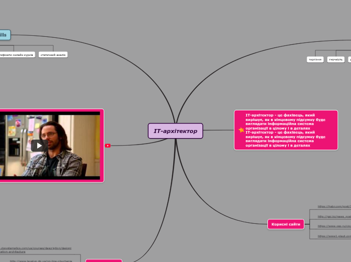Open the levelup.dp.ua link

41,261
